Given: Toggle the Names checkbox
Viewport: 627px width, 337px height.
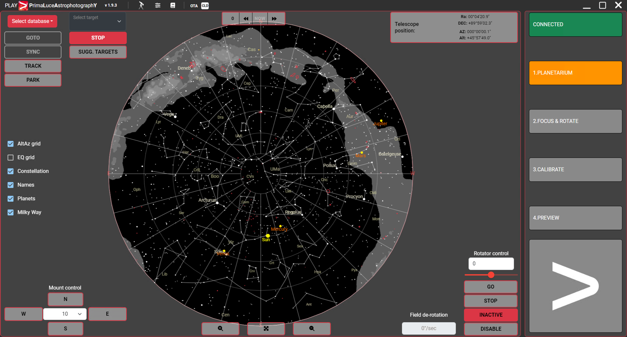Looking at the screenshot, I should [x=10, y=185].
